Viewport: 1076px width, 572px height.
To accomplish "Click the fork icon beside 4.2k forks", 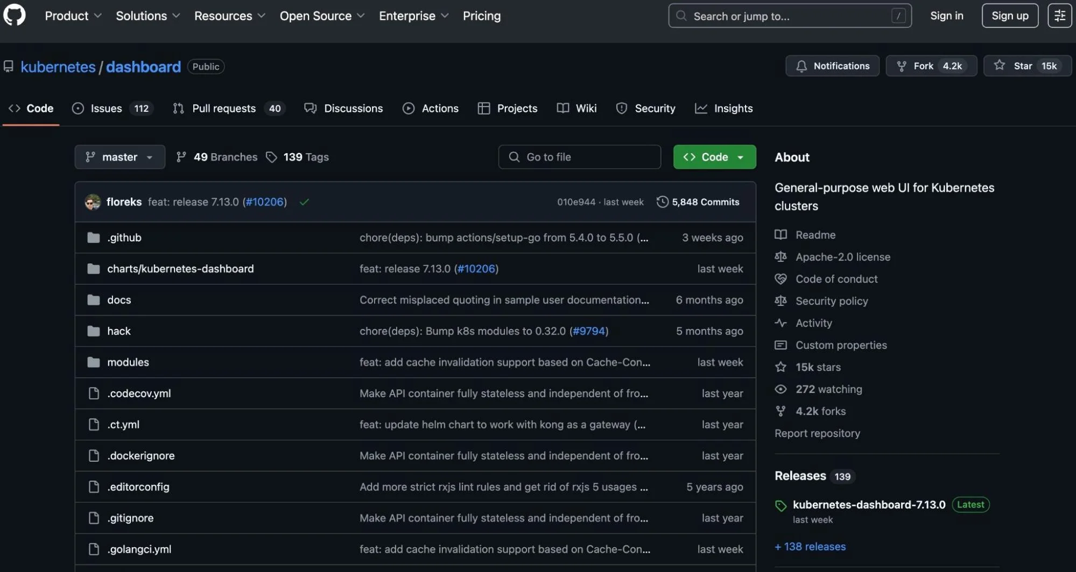I will tap(780, 411).
